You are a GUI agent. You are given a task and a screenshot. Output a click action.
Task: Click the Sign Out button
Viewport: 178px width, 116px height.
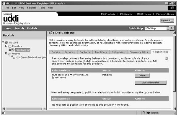[x=167, y=20]
